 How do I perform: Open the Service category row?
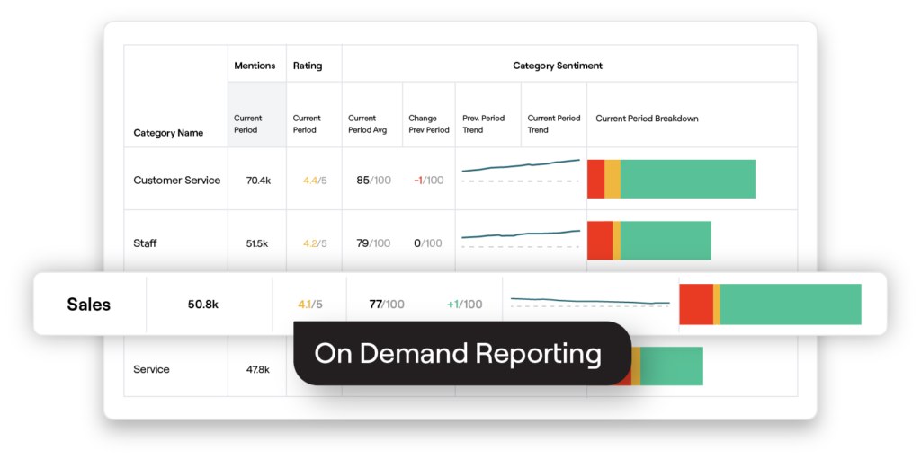pos(151,369)
